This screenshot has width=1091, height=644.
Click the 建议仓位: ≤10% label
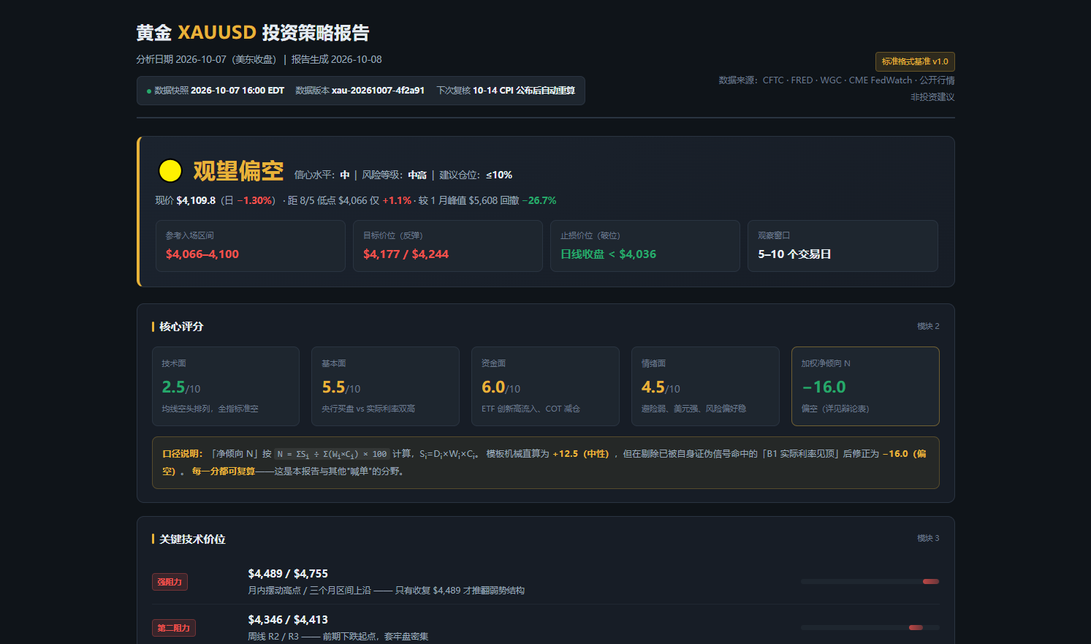[476, 175]
